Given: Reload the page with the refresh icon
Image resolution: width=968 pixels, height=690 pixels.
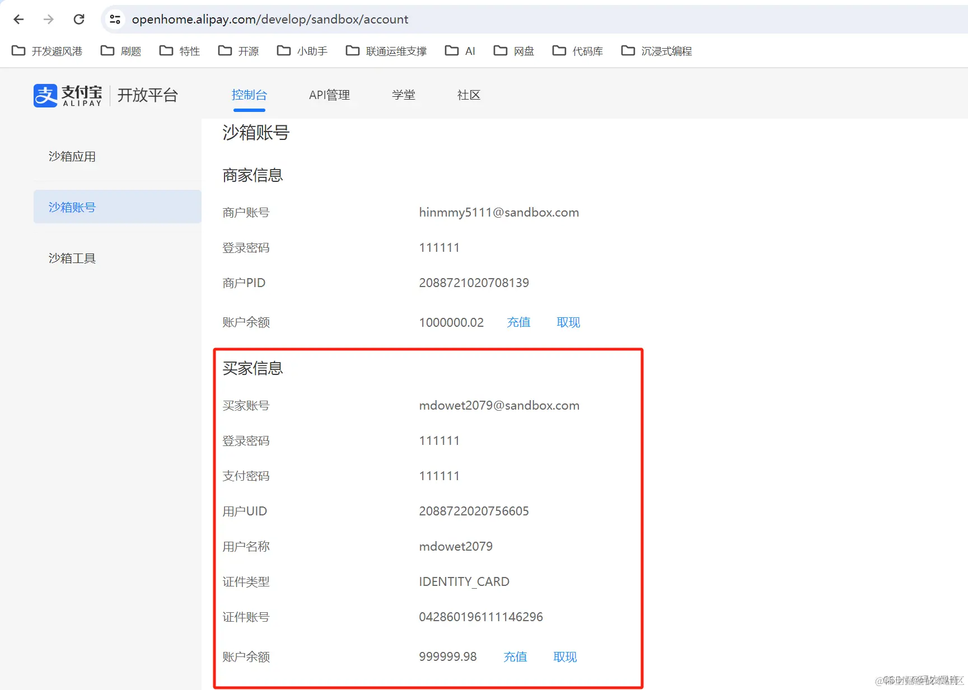Looking at the screenshot, I should coord(79,20).
